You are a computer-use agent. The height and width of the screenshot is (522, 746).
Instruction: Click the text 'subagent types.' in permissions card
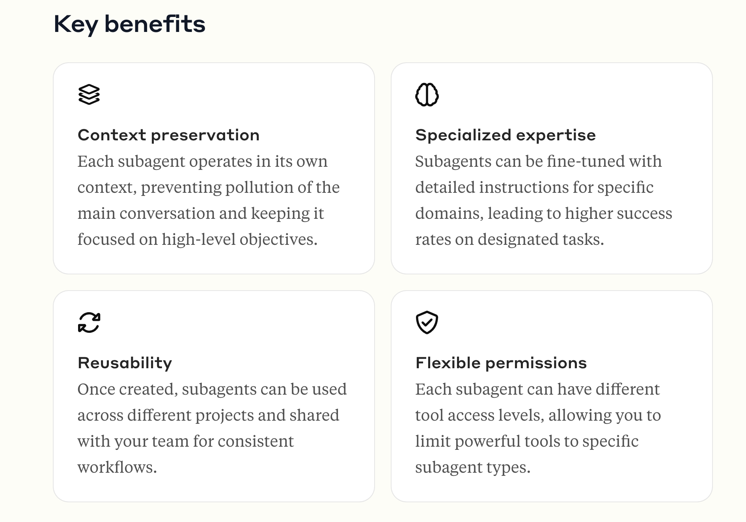pos(473,468)
